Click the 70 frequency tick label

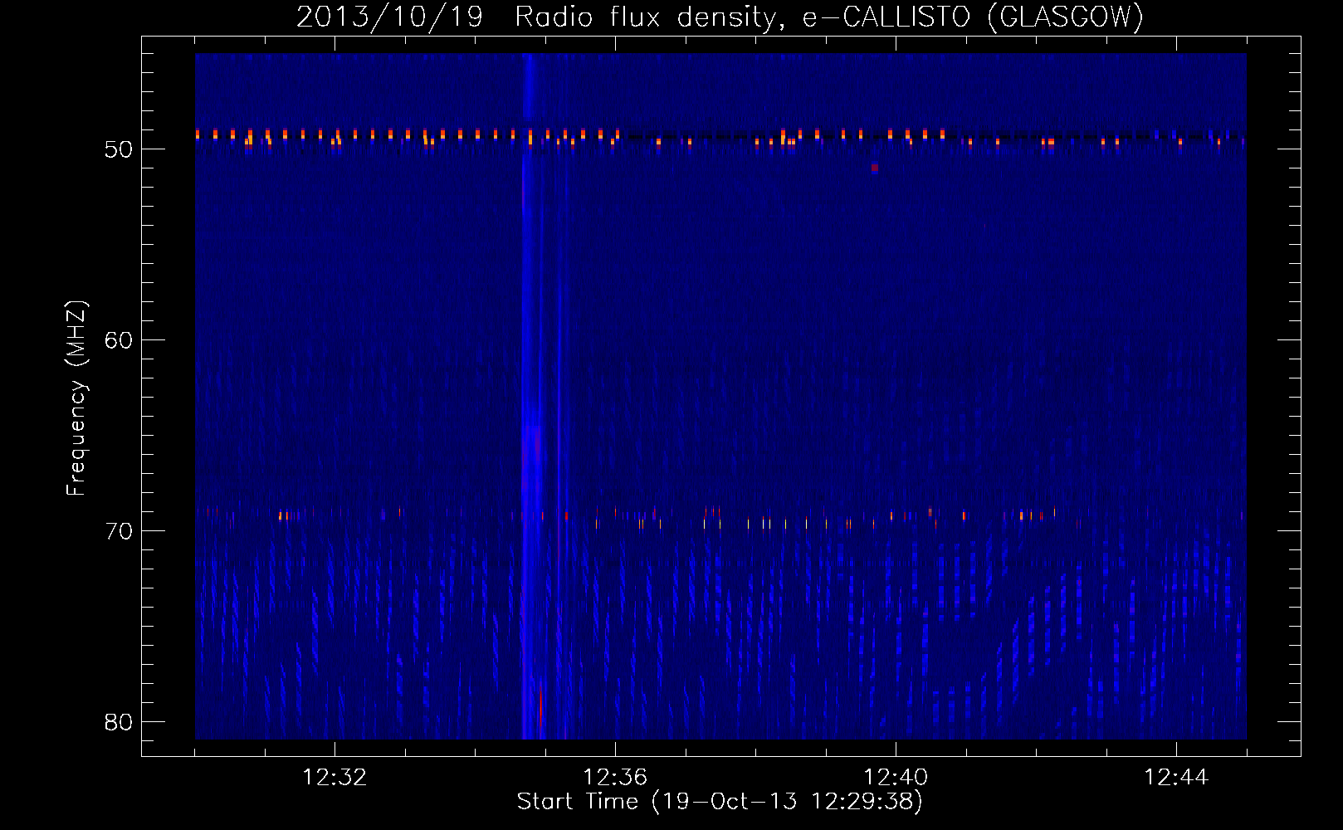coord(119,531)
